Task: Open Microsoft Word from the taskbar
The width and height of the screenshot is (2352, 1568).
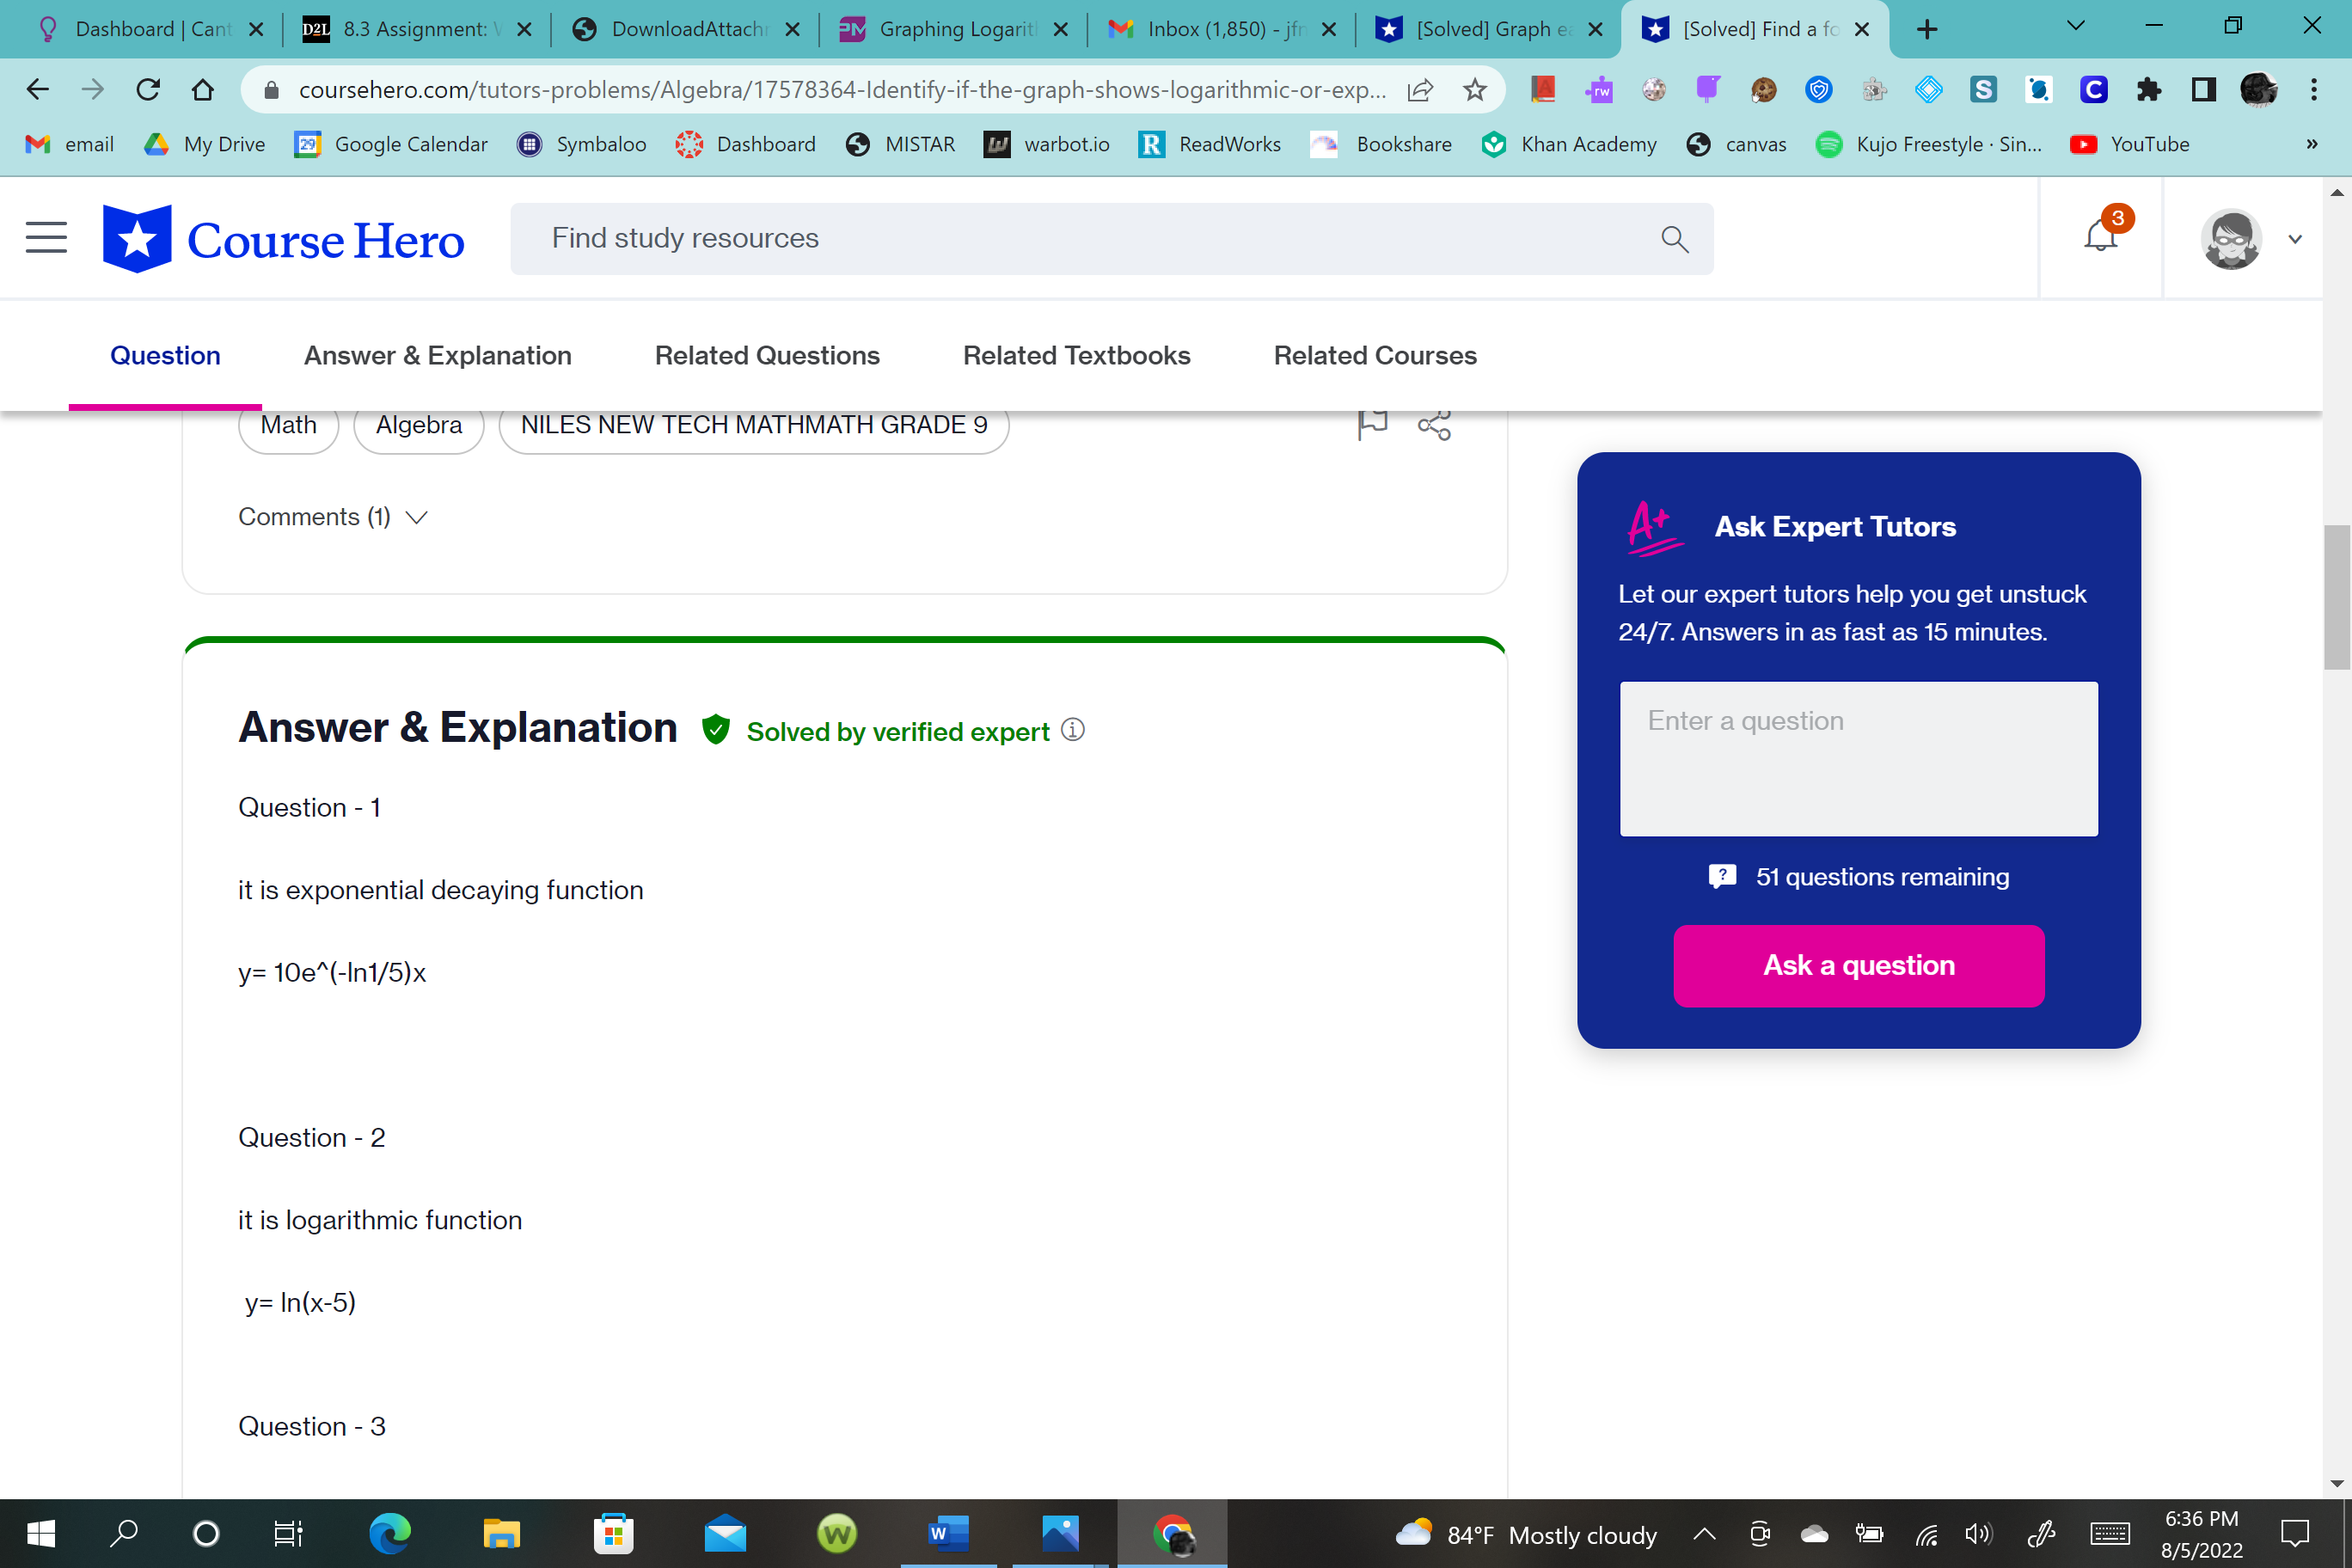Action: point(947,1533)
